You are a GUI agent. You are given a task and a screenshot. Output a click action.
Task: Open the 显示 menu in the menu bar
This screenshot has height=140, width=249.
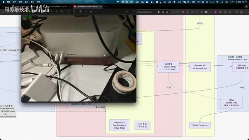(26, 2)
